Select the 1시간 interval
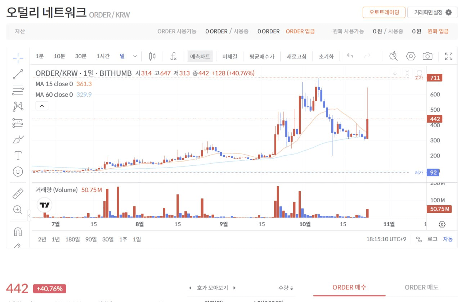 103,56
